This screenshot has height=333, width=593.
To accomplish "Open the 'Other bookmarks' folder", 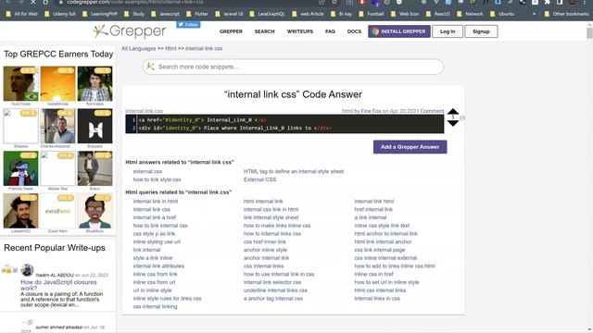I will tap(567, 14).
